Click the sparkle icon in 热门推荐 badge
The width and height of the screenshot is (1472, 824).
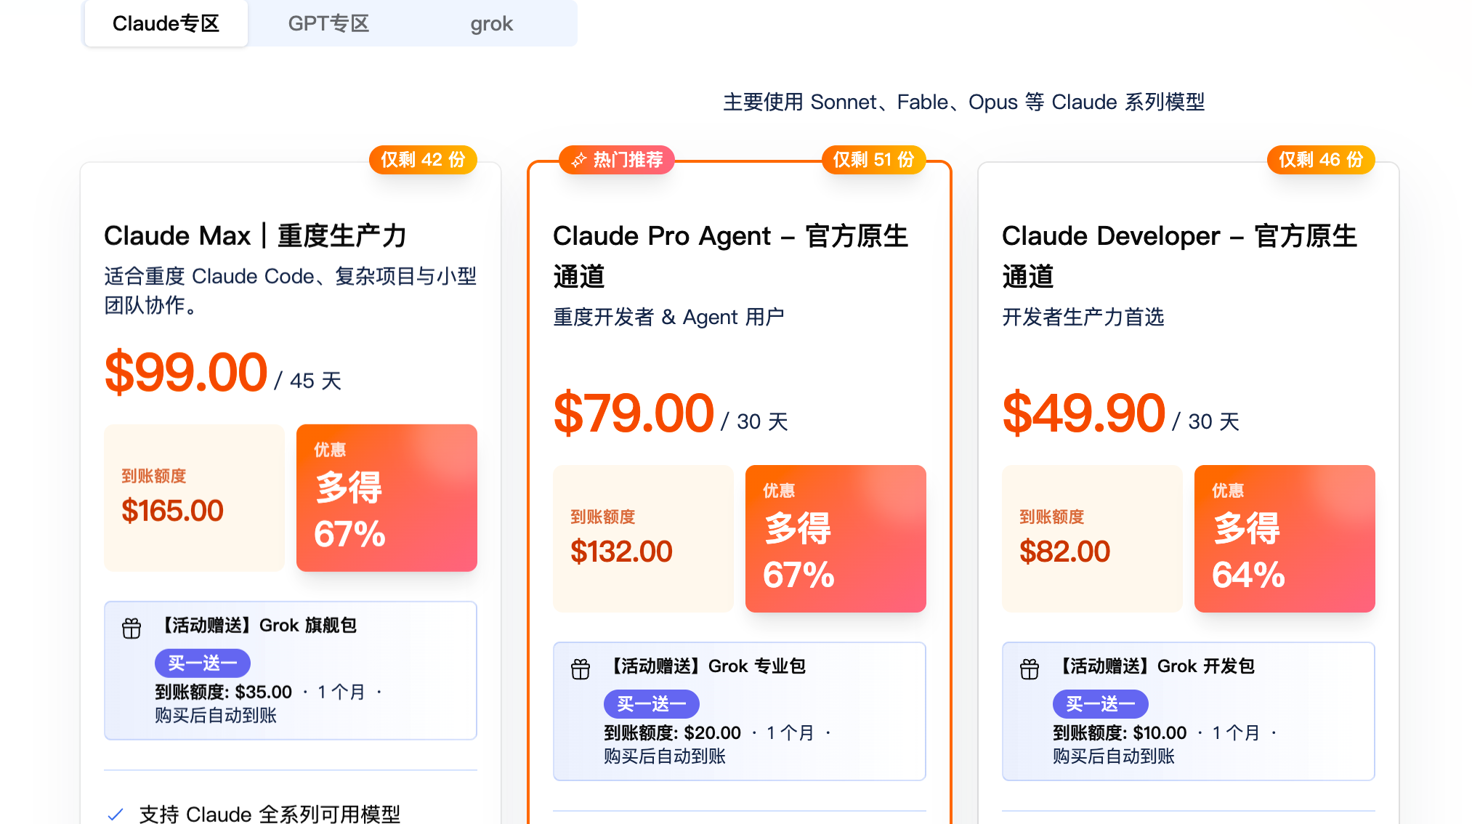578,160
